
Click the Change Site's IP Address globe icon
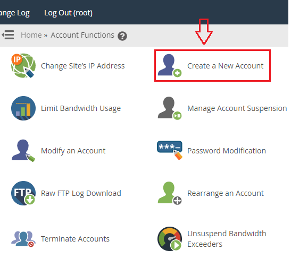pyautogui.click(x=23, y=66)
